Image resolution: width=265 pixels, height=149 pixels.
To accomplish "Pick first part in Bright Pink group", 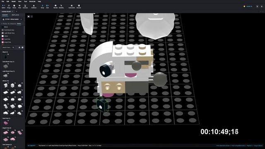I will coord(5,133).
